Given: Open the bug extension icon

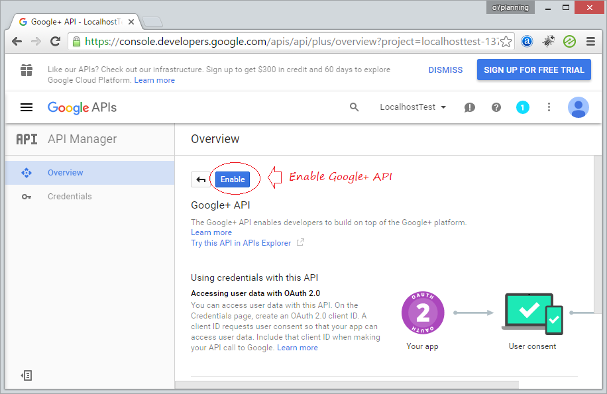Looking at the screenshot, I should point(548,41).
